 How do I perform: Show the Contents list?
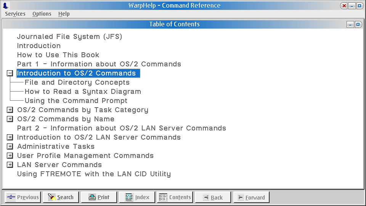click(175, 197)
